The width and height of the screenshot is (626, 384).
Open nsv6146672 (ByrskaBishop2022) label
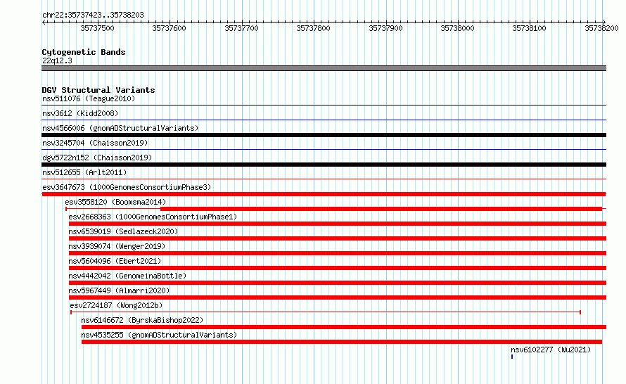(x=142, y=320)
